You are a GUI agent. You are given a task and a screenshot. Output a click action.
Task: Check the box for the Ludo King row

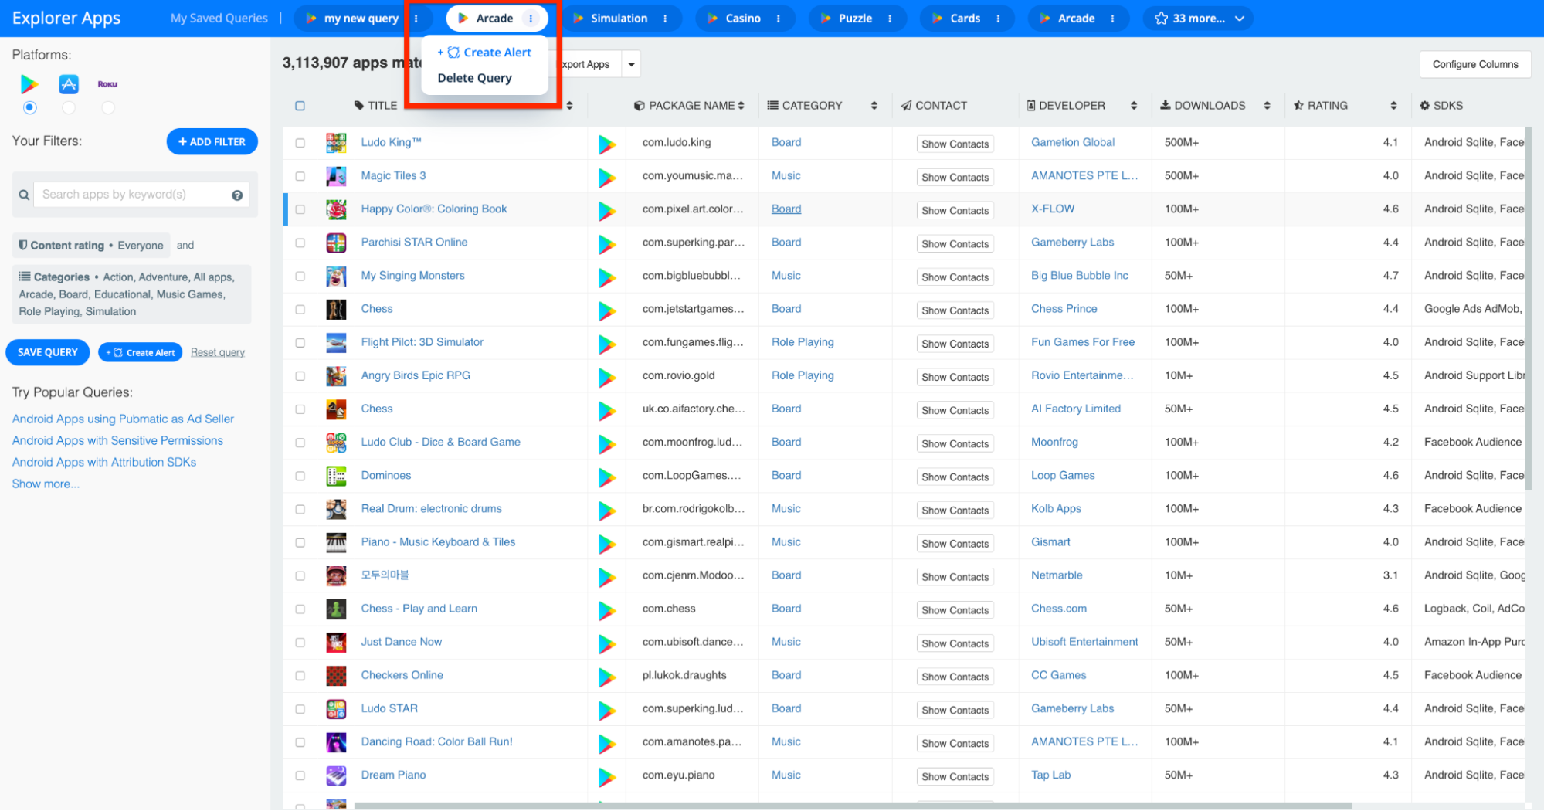300,143
